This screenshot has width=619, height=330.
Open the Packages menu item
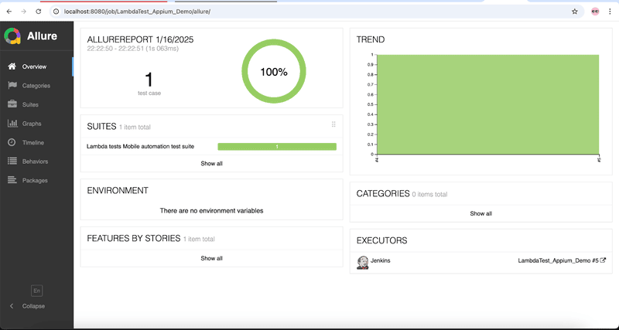[x=36, y=180]
